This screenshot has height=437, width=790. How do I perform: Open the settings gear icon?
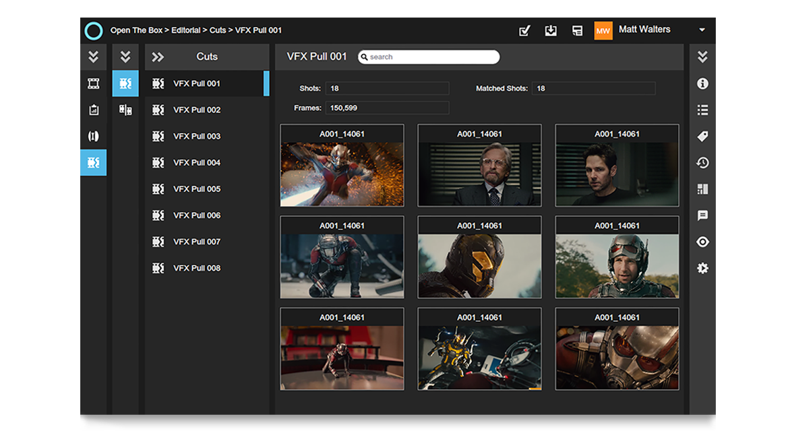(702, 268)
